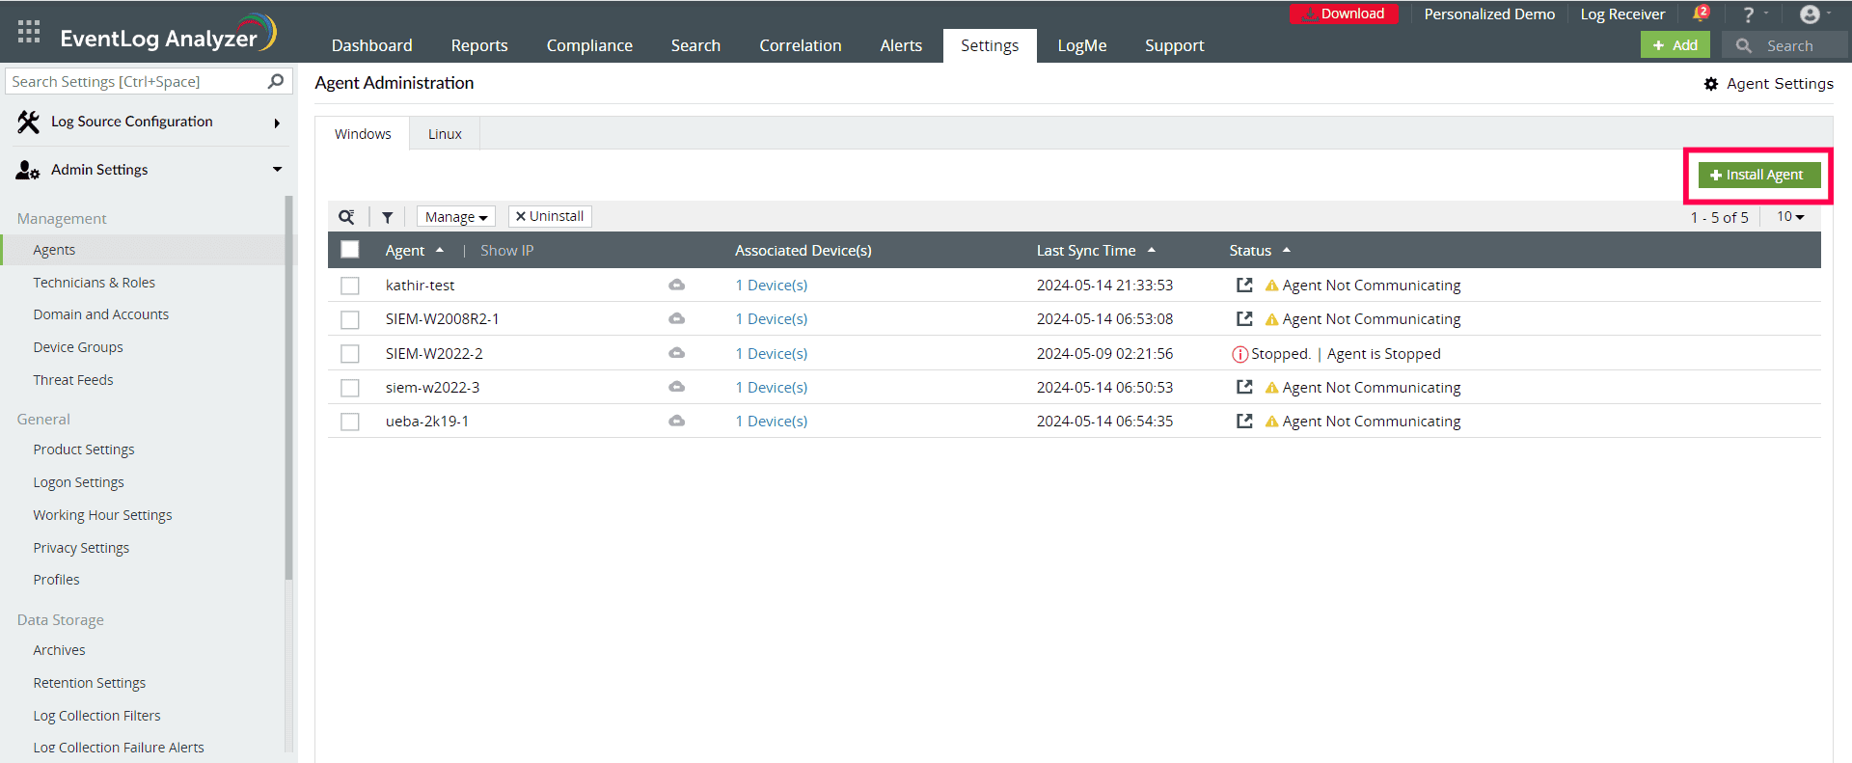1852x763 pixels.
Task: Open the rows-per-page 10 dropdown
Action: 1790,217
